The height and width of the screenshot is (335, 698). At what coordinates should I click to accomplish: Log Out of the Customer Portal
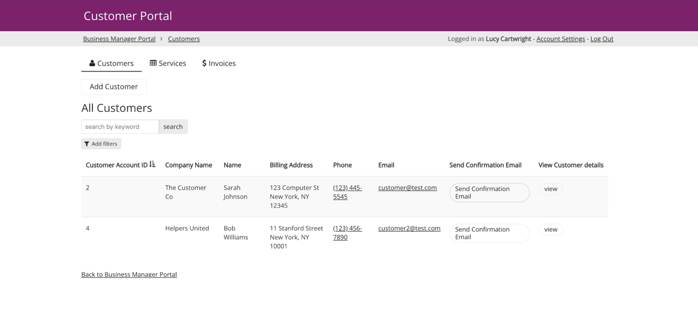tap(601, 39)
